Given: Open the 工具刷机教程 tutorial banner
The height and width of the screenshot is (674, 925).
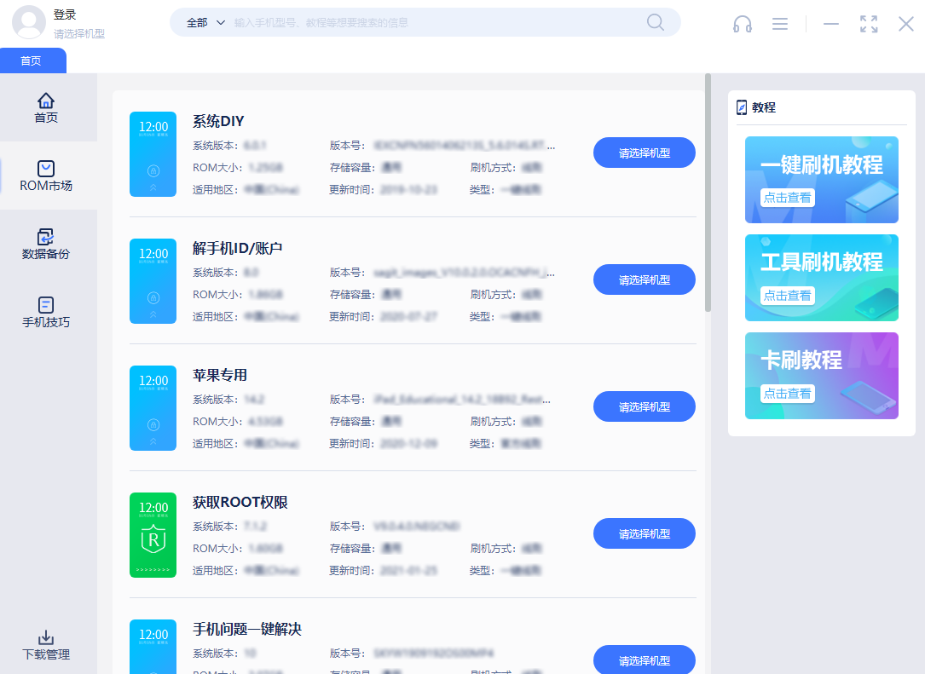Looking at the screenshot, I should tap(821, 278).
